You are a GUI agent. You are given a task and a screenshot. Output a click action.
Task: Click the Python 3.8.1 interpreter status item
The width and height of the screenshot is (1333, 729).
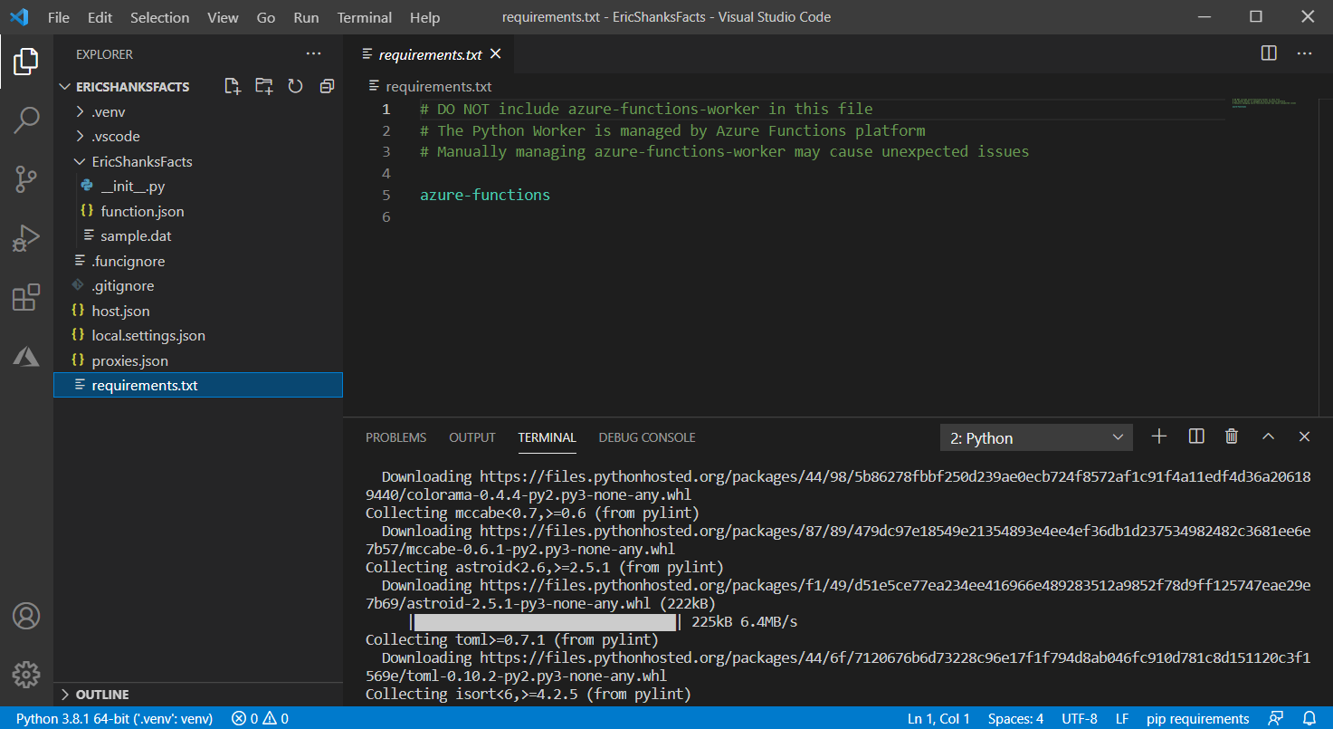click(114, 719)
